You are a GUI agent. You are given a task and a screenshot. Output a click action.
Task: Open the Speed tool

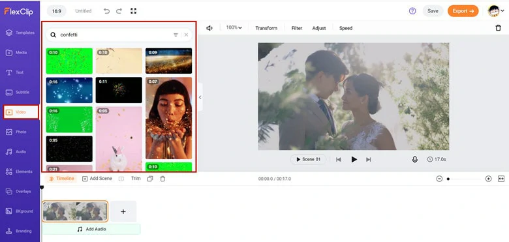[x=346, y=28]
